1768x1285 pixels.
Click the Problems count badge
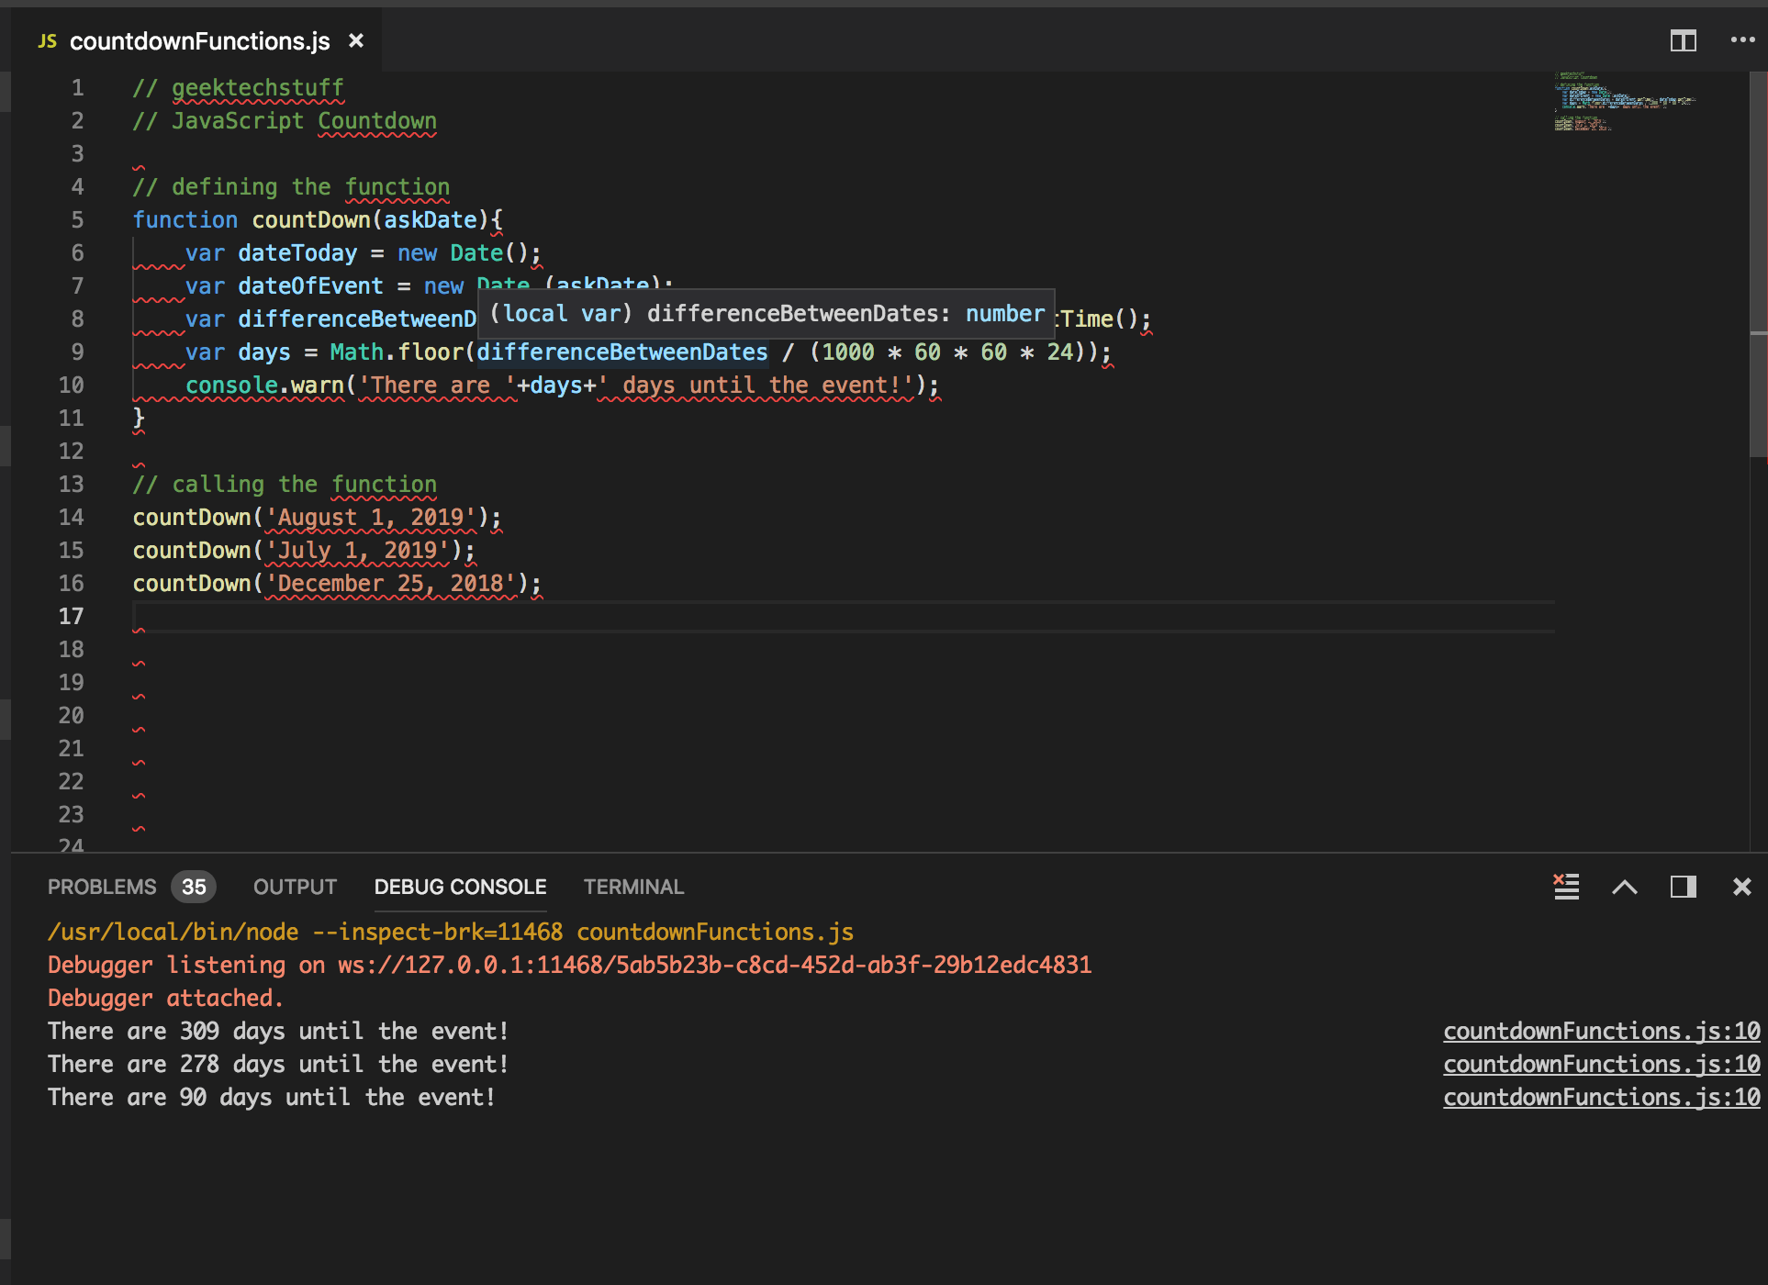[194, 887]
